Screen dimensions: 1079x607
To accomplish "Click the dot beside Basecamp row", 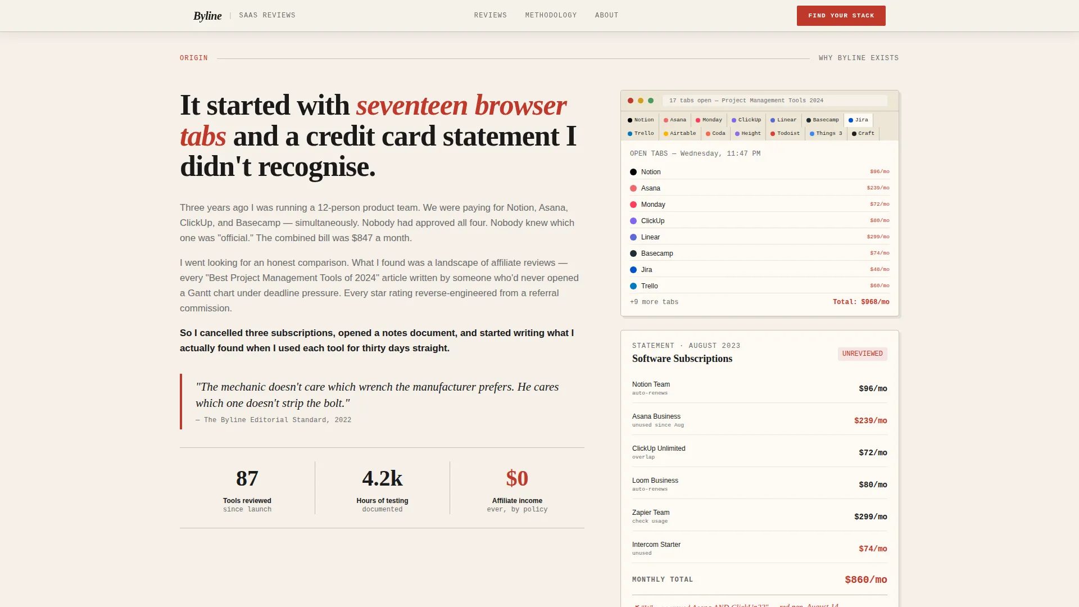I will [x=633, y=253].
